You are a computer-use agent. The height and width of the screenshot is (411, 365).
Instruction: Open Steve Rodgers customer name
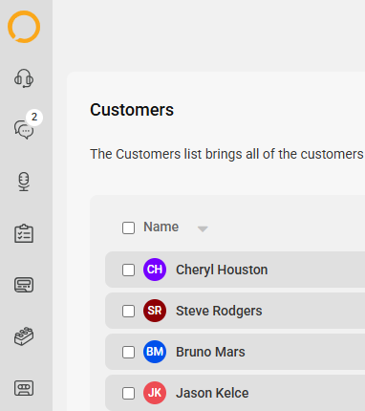click(219, 311)
